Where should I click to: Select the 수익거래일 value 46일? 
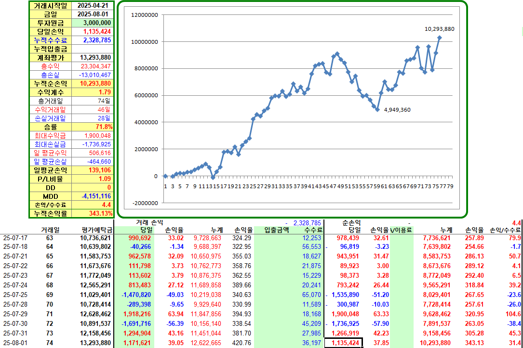[x=93, y=110]
